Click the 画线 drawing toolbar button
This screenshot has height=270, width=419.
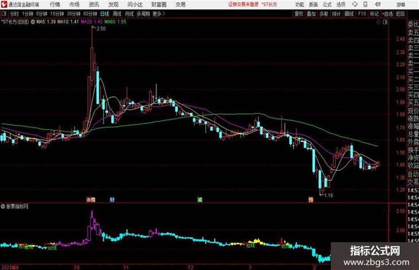349,14
